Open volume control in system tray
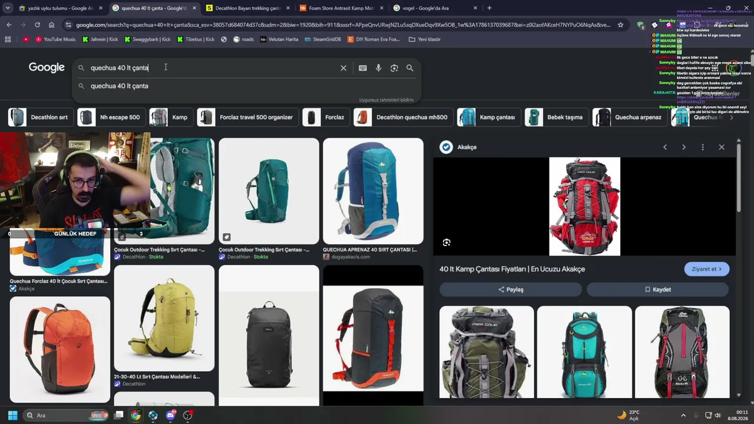The image size is (754, 424). pos(717,415)
